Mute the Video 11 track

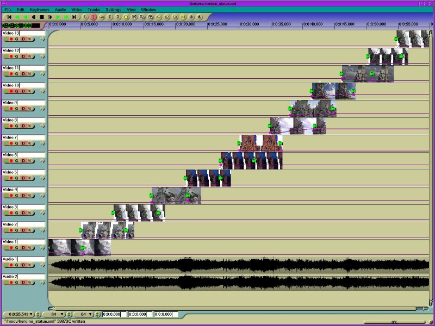point(30,74)
